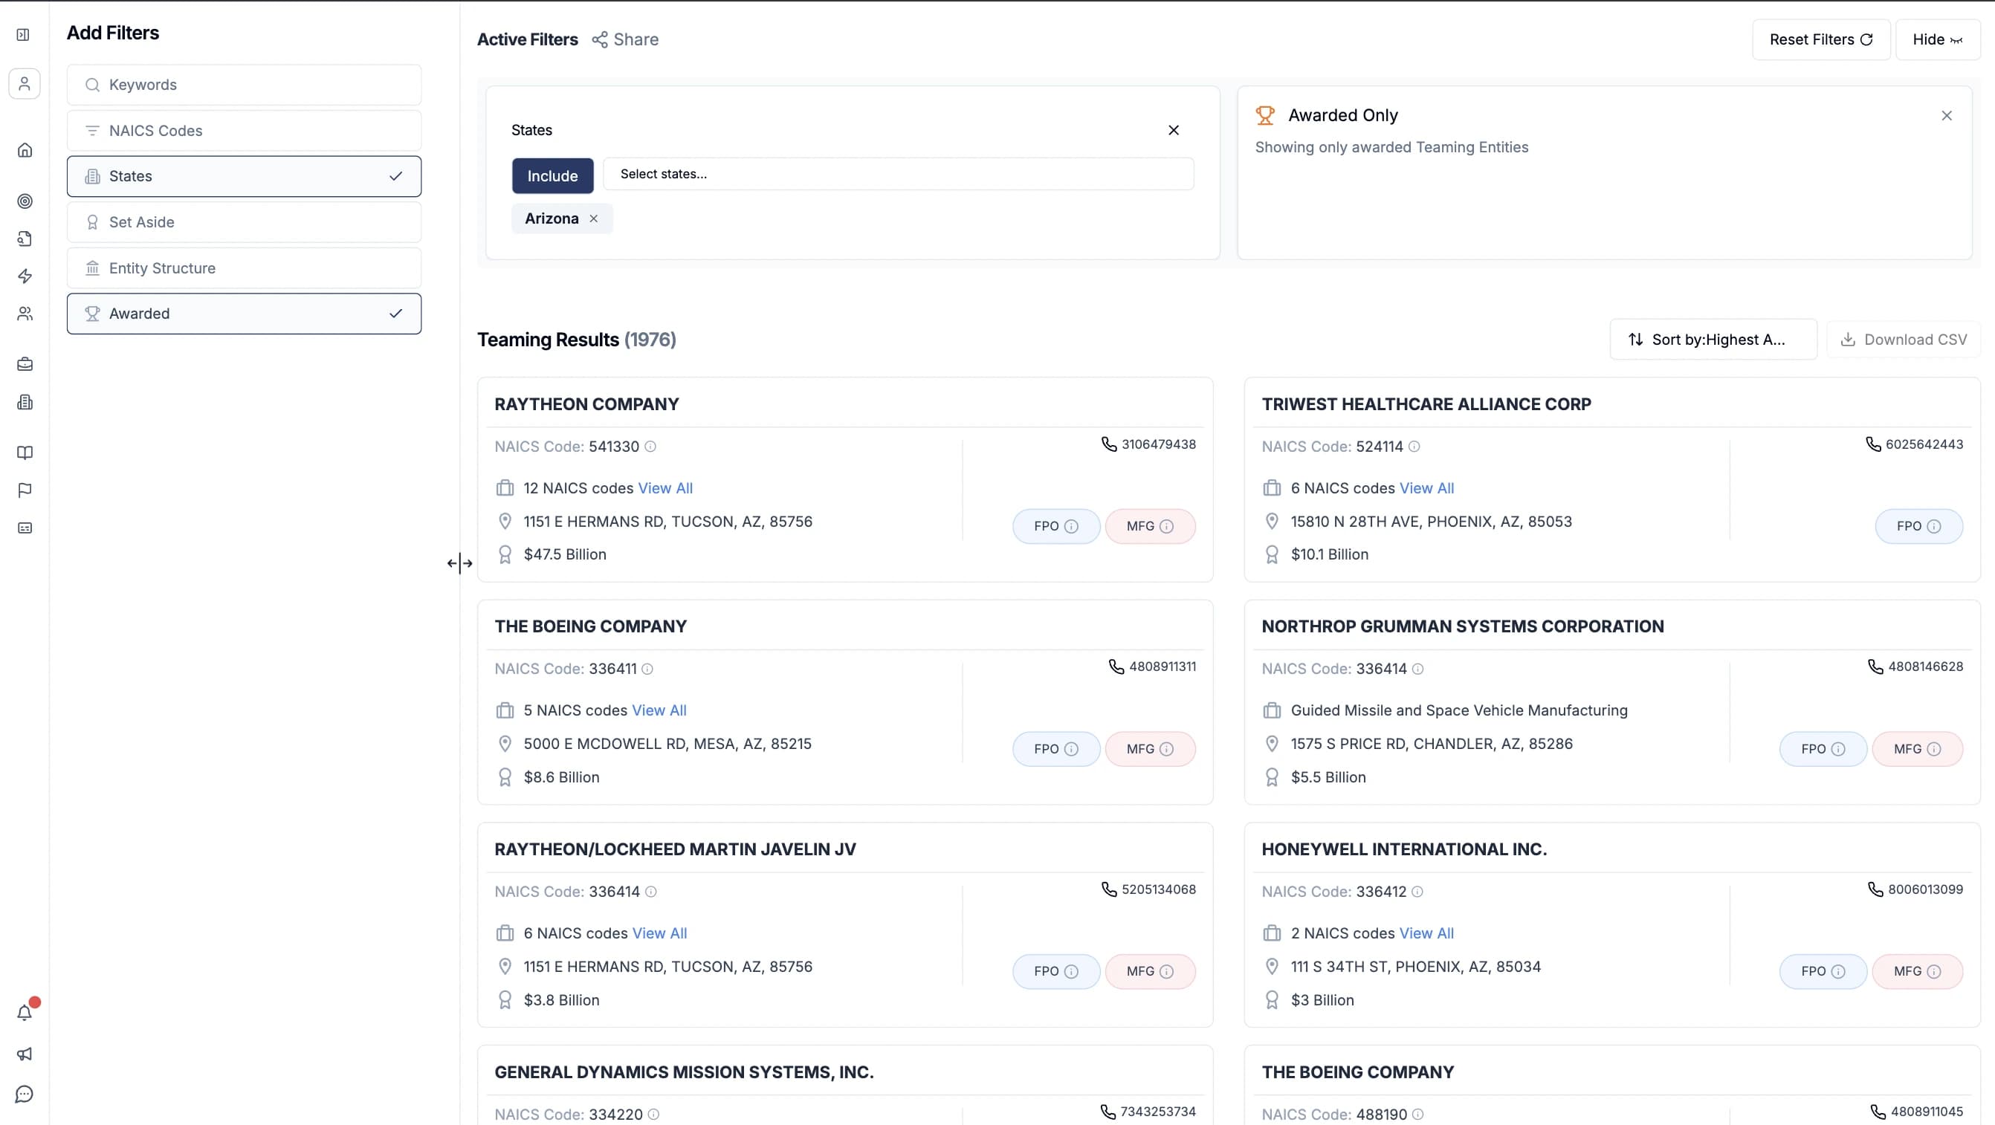Open the target icon in sidebar
The width and height of the screenshot is (1995, 1125).
25,201
